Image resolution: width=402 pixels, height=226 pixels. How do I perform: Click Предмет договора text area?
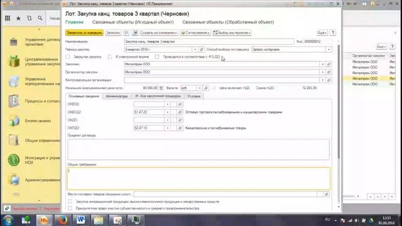[x=198, y=149]
